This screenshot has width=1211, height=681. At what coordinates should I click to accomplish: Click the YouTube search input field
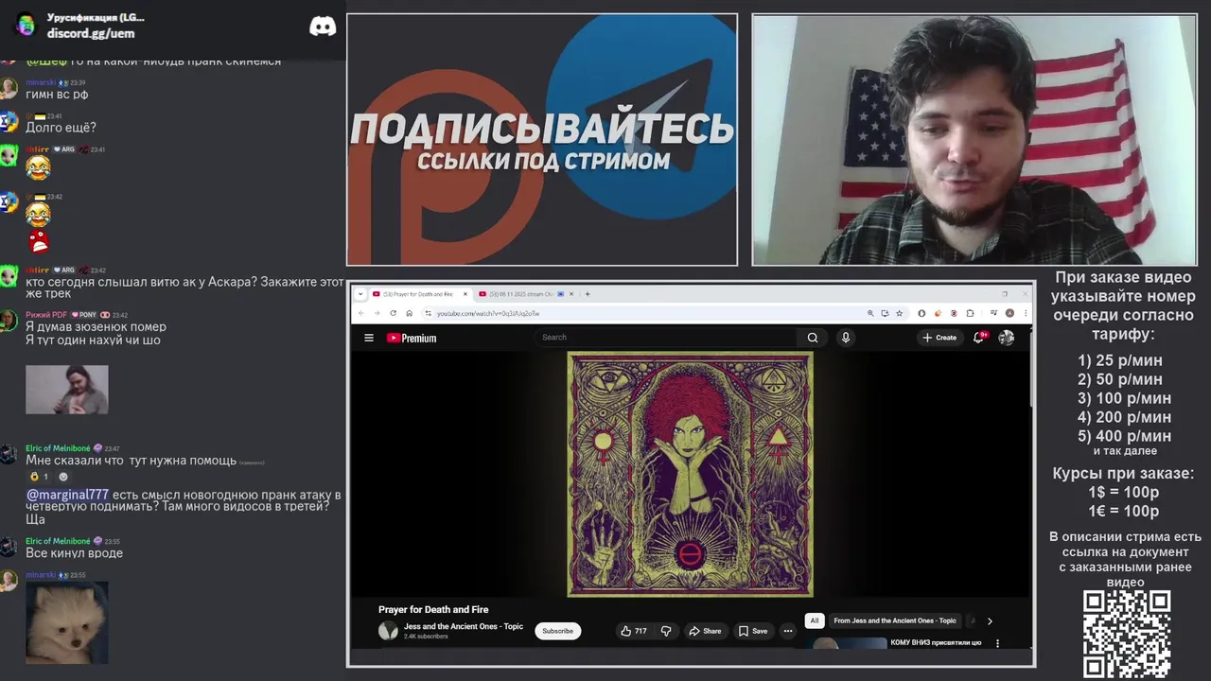pos(668,338)
